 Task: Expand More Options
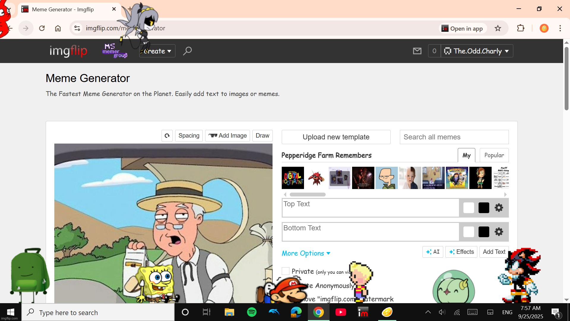[306, 253]
